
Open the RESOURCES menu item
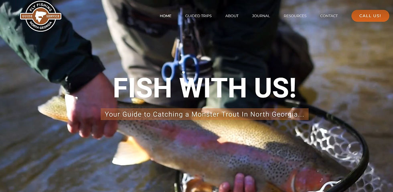[x=295, y=16]
